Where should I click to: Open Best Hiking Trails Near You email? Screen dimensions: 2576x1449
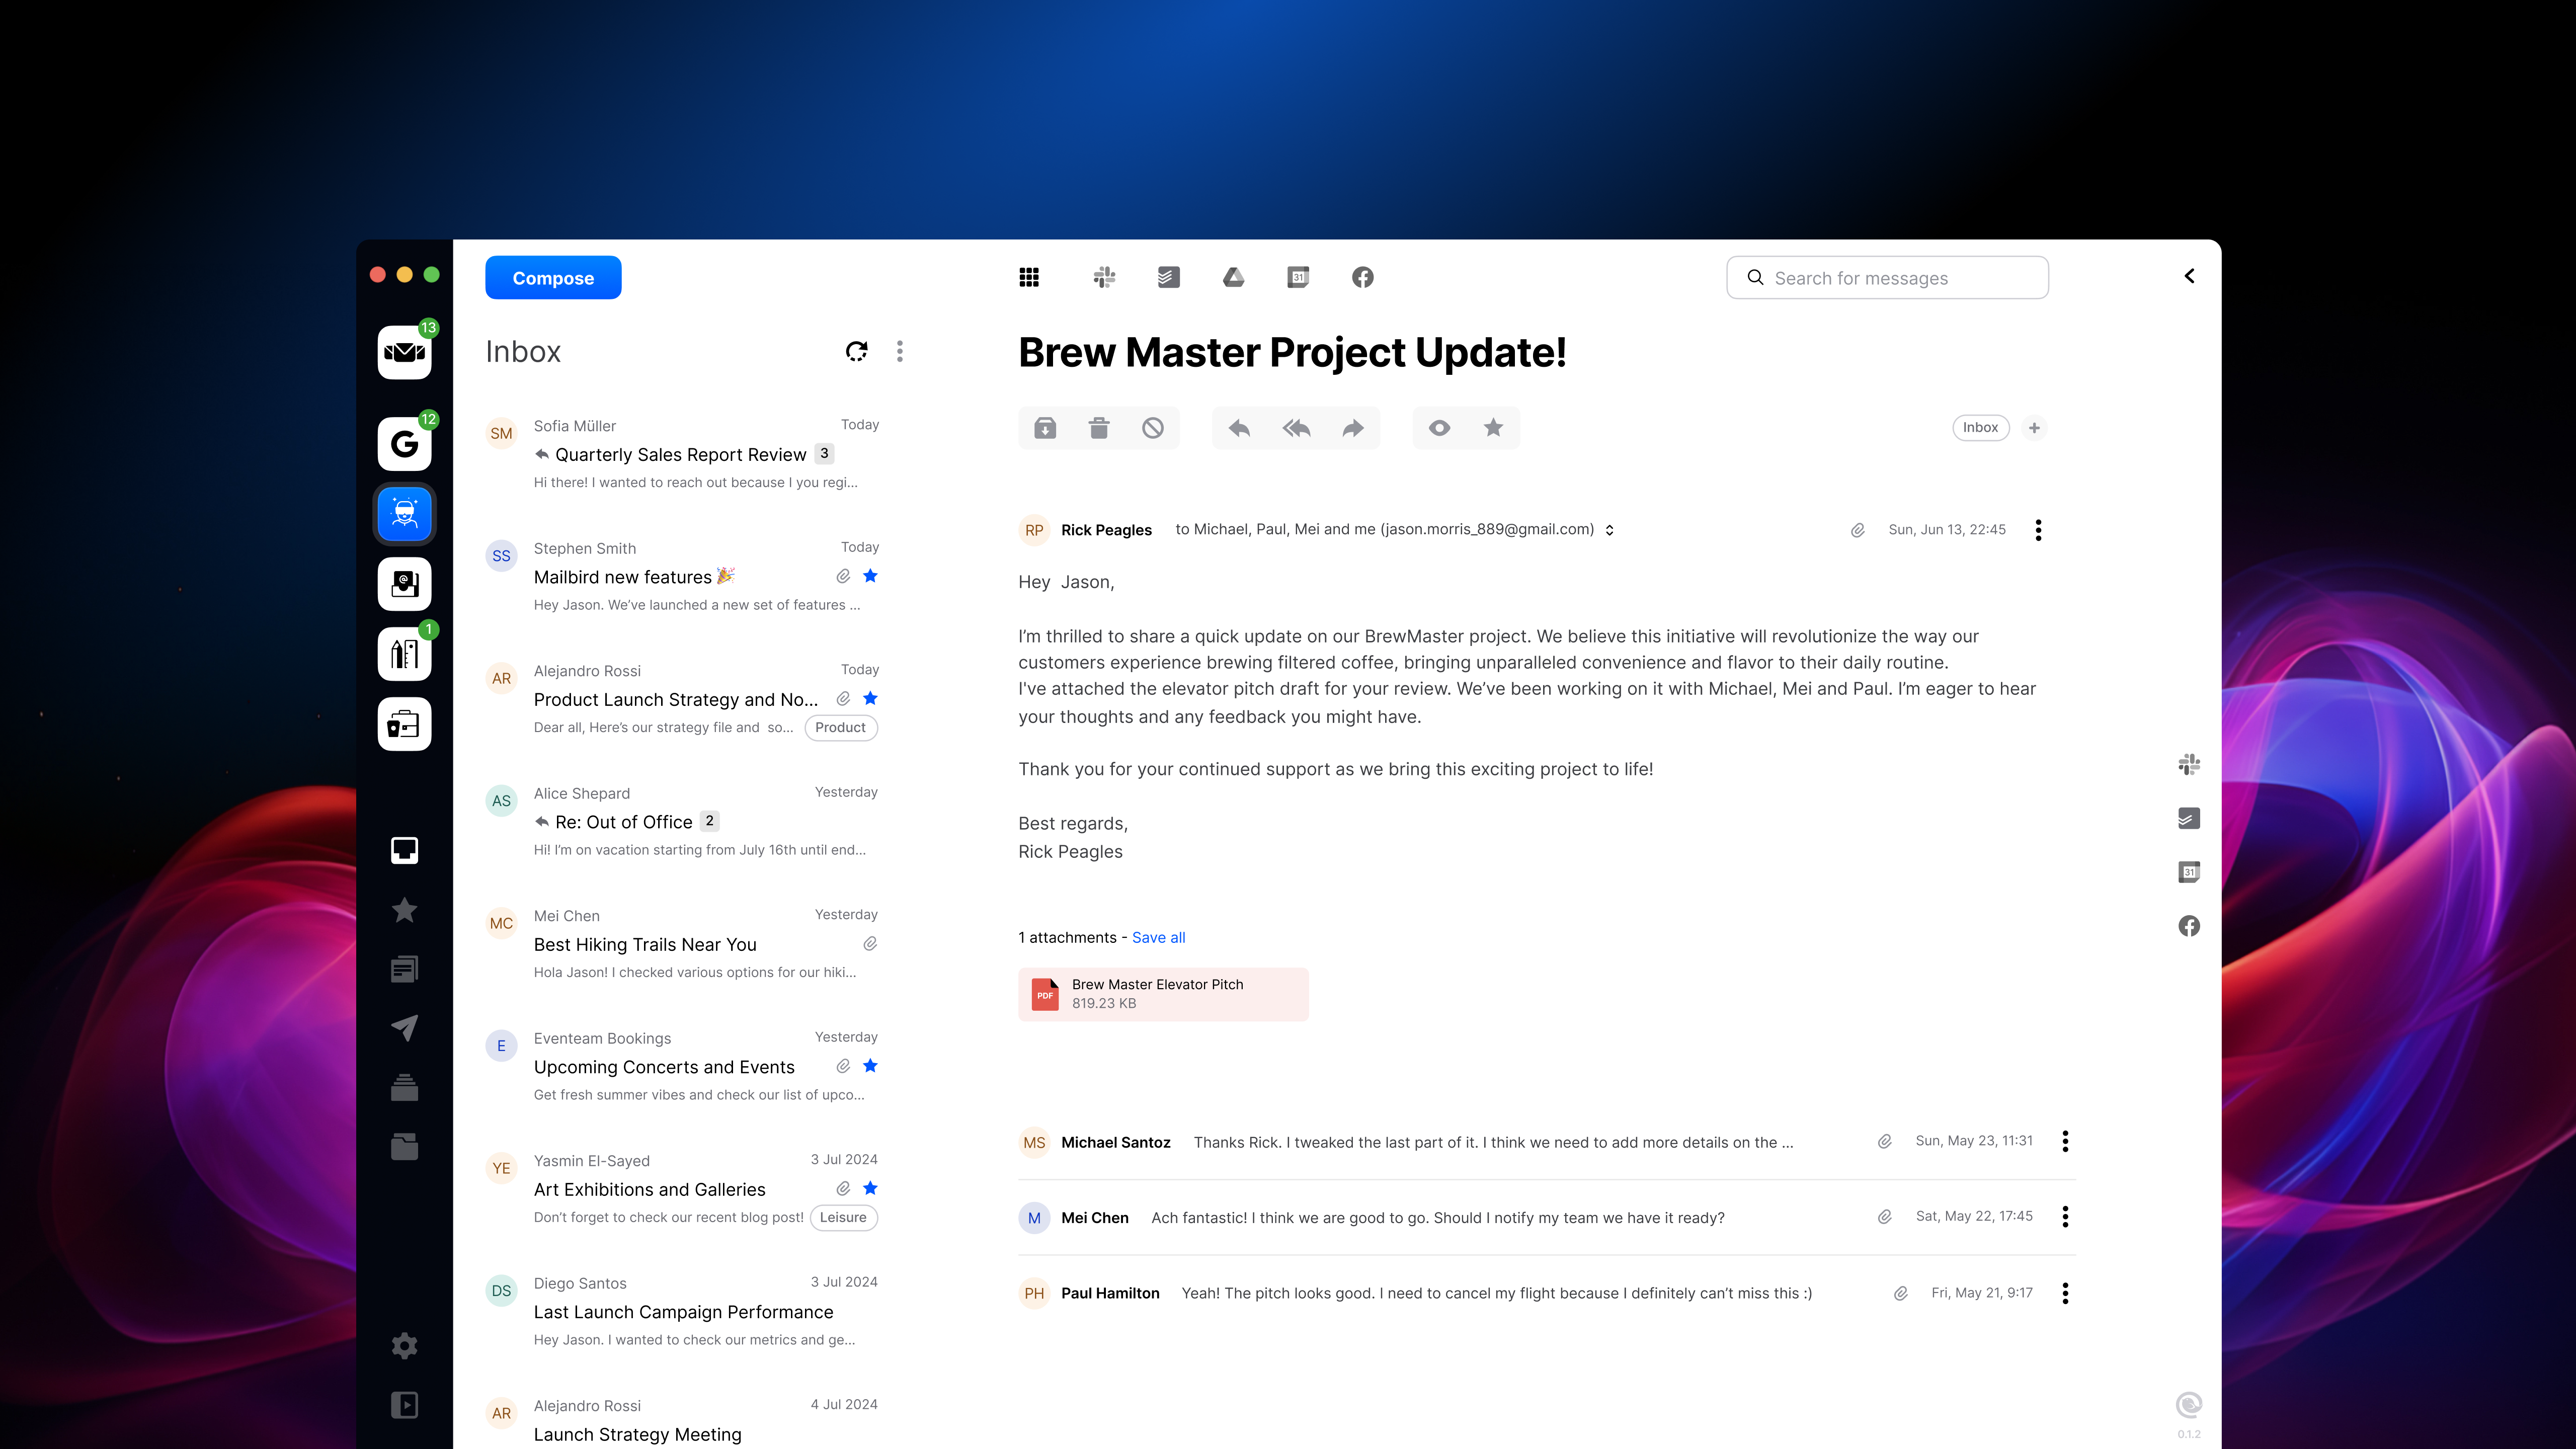click(681, 944)
